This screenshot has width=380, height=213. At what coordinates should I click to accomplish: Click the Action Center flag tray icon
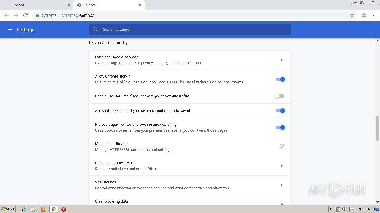(x=351, y=209)
